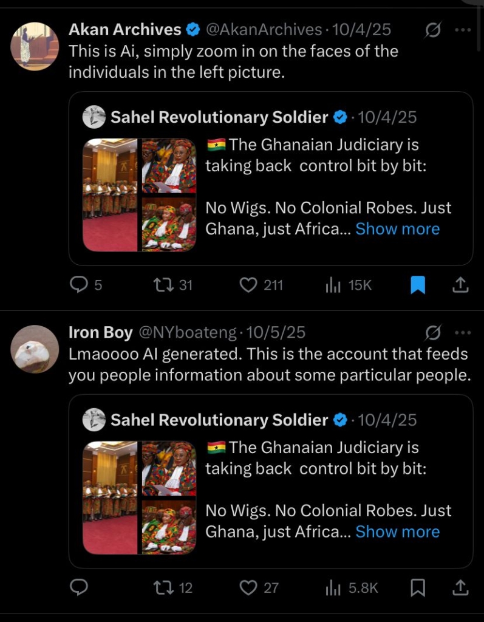The image size is (484, 622).
Task: Remove bookmark from Akan Archives' post
Action: 418,284
